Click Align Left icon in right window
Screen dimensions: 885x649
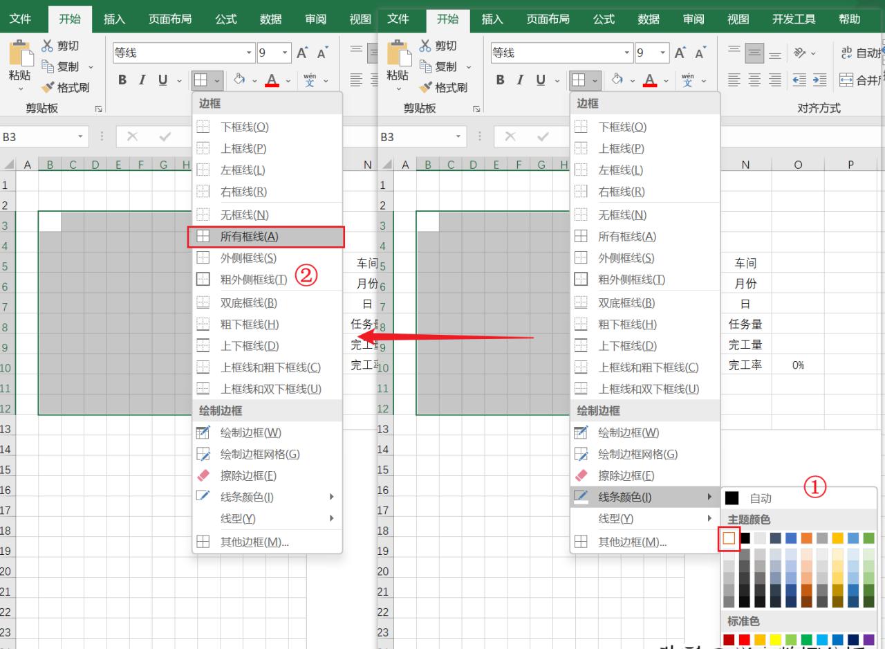pos(734,80)
